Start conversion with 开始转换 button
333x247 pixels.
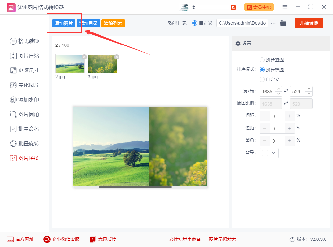[x=309, y=23]
